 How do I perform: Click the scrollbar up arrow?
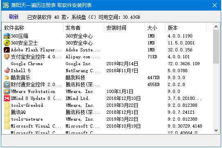(x=216, y=27)
